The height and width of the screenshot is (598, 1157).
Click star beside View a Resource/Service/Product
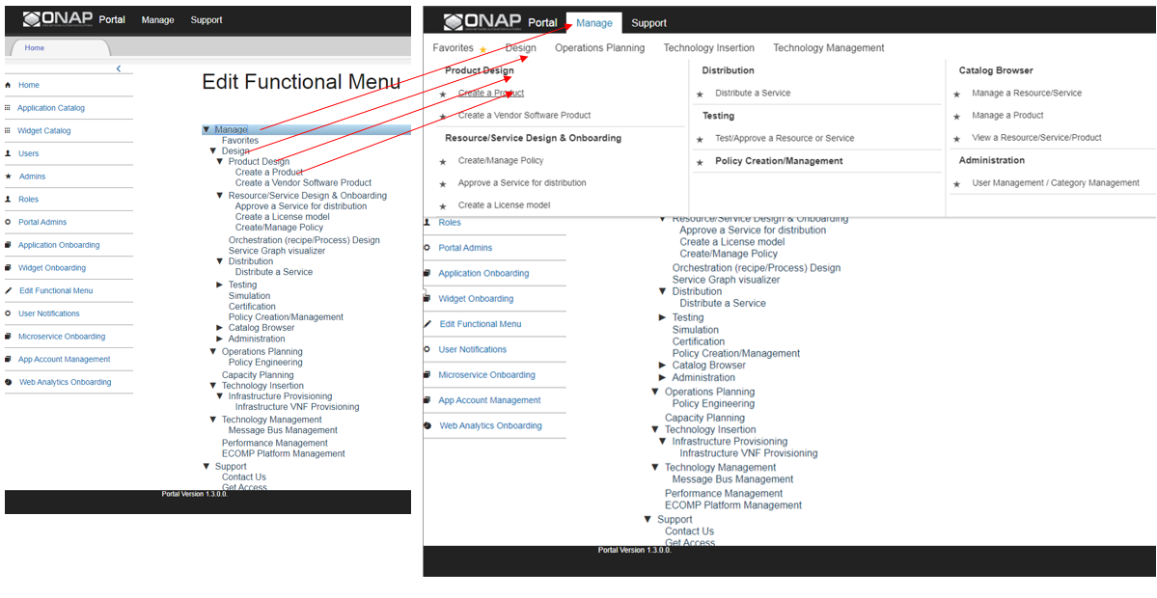pos(956,139)
